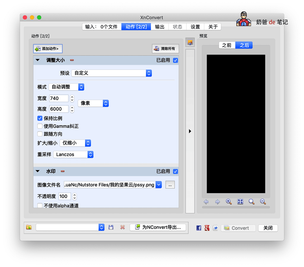Open the 预设 preset dropdown

(111, 73)
